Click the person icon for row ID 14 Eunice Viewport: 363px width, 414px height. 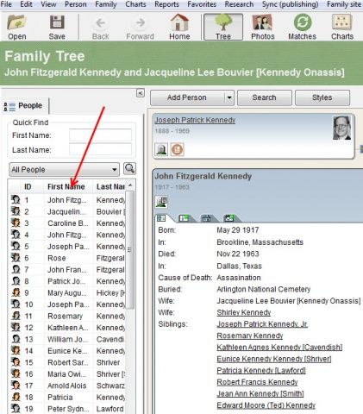pos(16,350)
